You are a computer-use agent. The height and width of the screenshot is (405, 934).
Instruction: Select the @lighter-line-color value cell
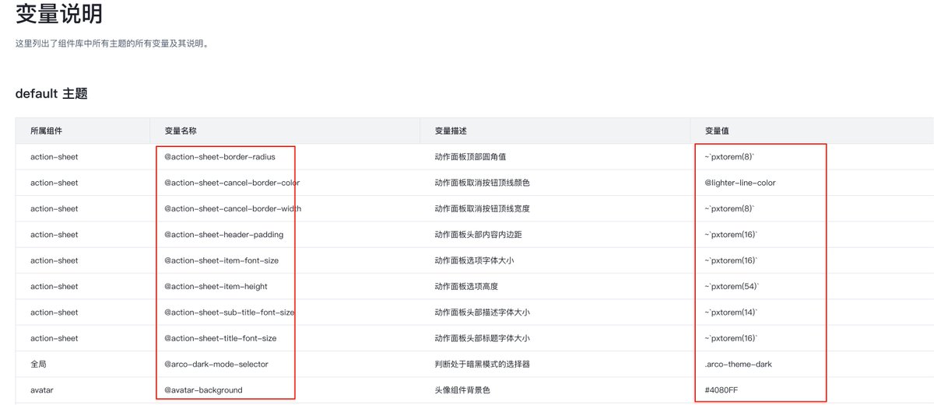(x=740, y=183)
